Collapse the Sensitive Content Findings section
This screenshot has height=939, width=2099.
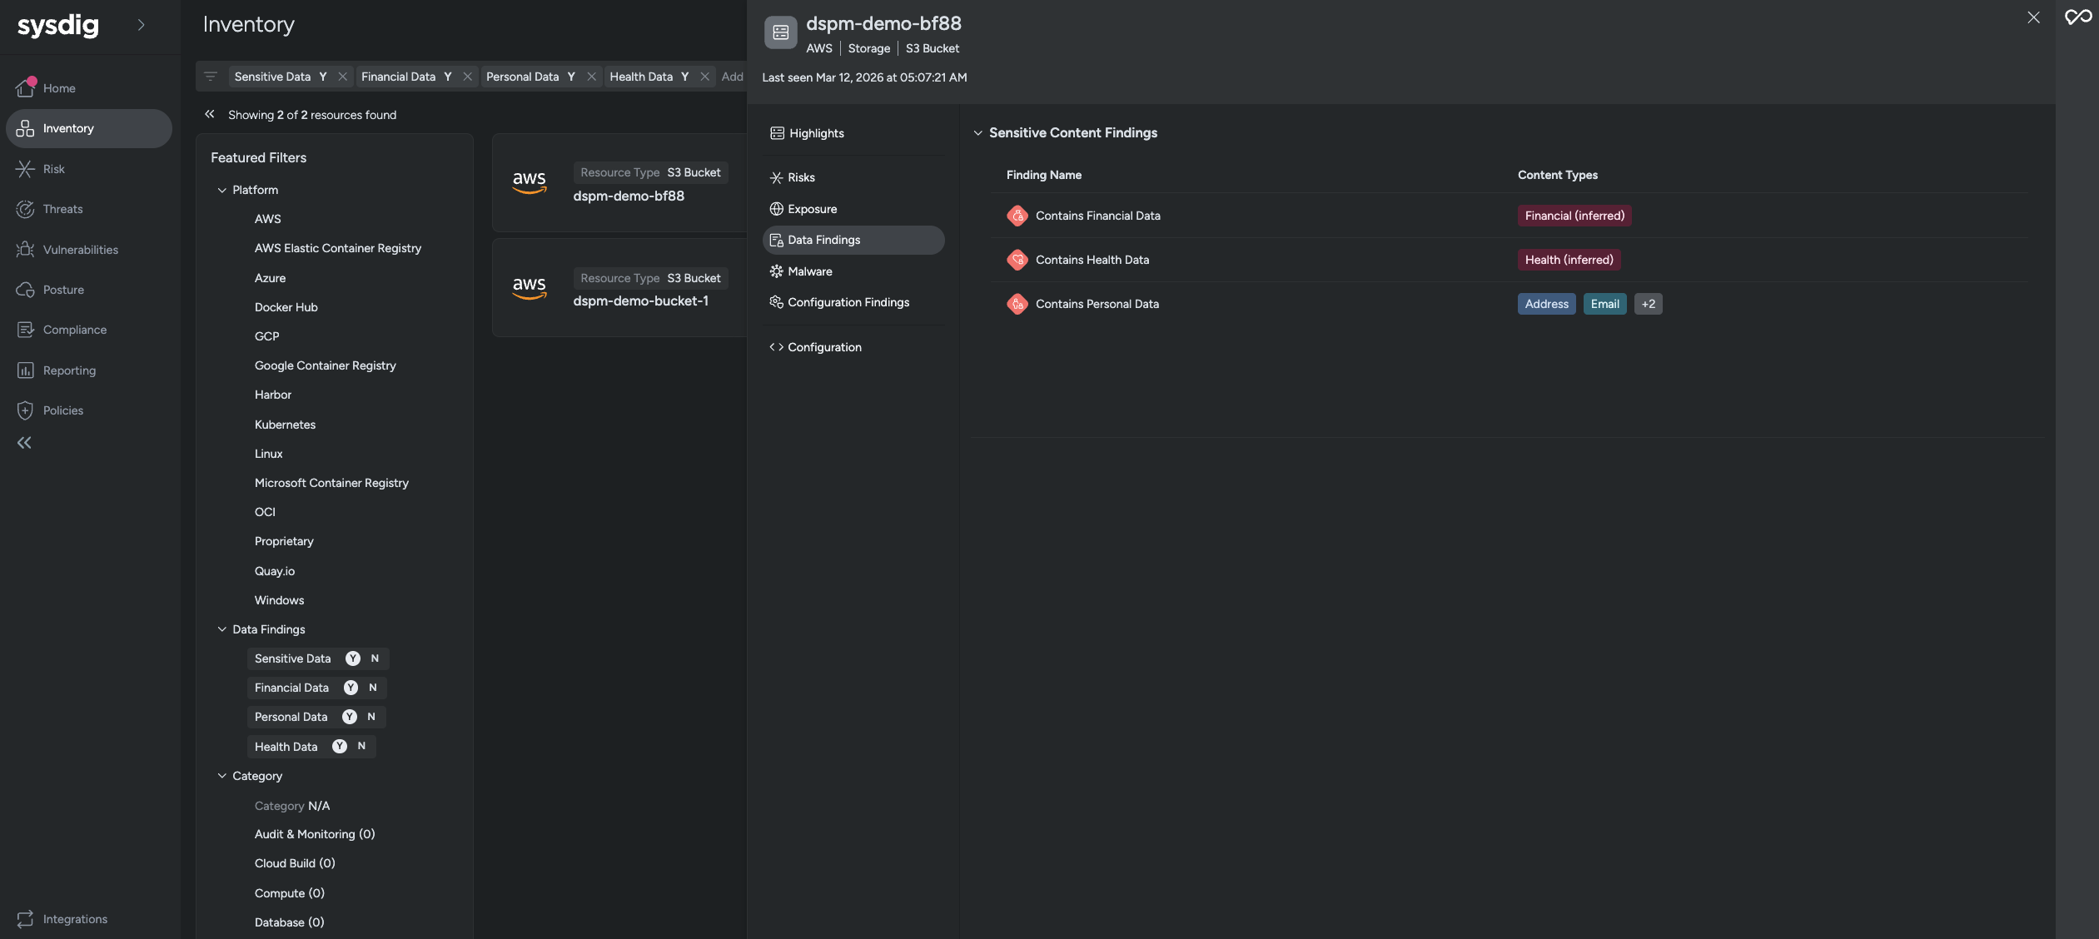977,132
